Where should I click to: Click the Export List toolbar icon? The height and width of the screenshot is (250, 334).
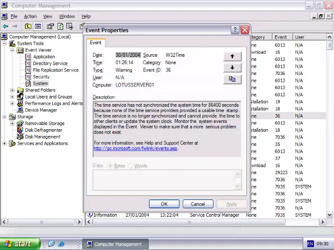click(x=69, y=27)
